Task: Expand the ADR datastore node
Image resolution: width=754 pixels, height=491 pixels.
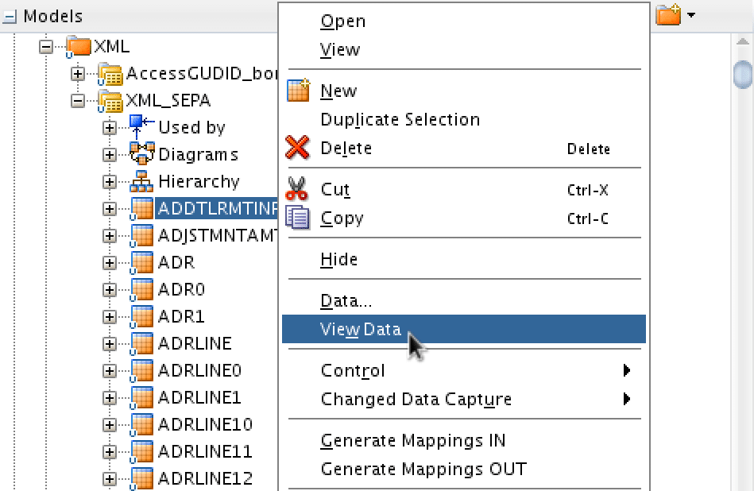Action: pos(110,262)
